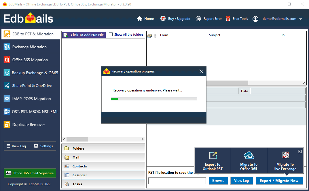Click the Free Tools link text
The height and width of the screenshot is (191, 309).
tap(240, 19)
